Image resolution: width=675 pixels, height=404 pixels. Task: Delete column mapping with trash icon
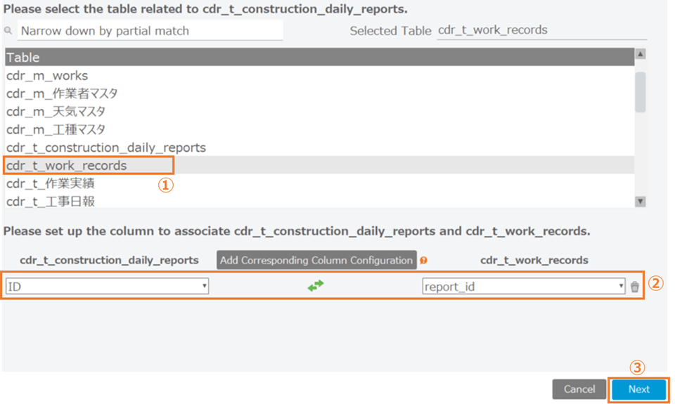pyautogui.click(x=635, y=287)
